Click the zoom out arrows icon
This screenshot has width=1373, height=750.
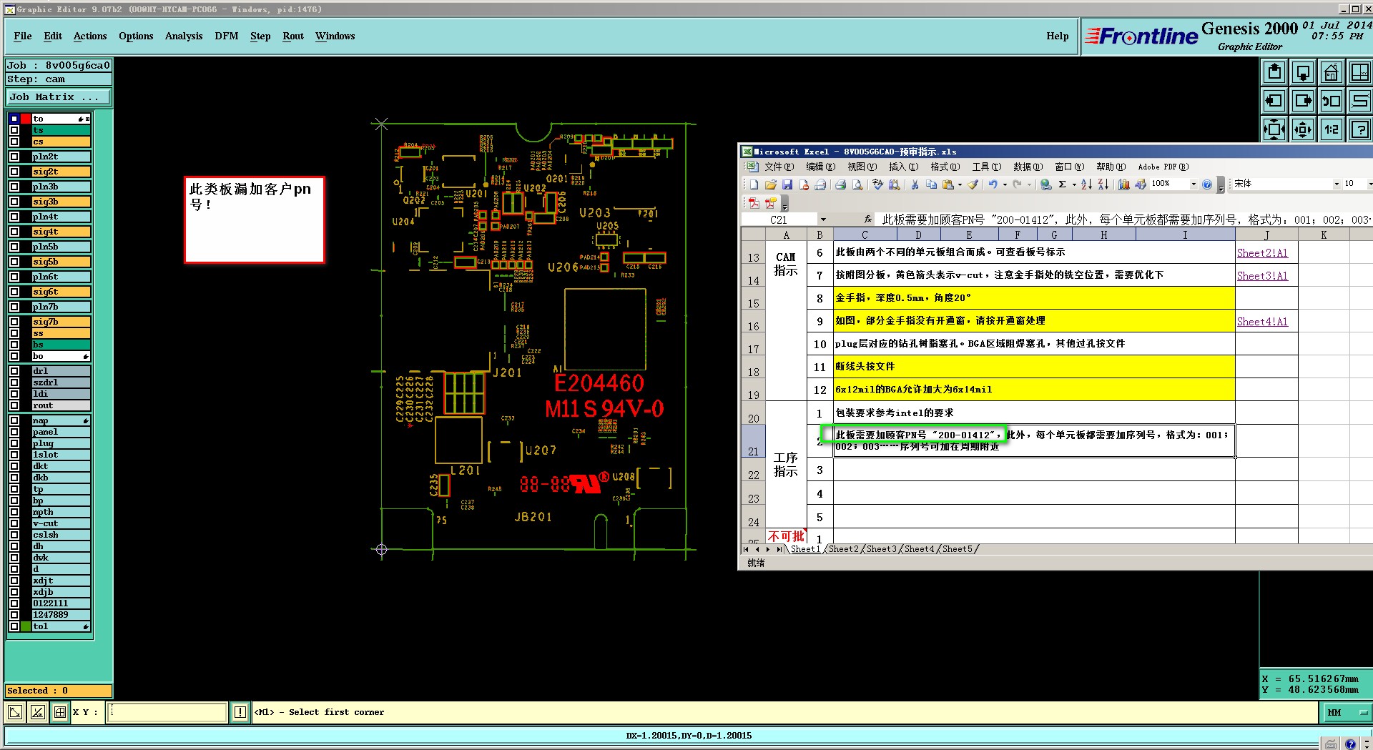click(x=1303, y=129)
